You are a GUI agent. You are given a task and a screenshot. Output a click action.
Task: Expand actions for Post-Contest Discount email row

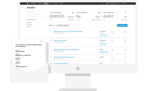[x=125, y=32]
